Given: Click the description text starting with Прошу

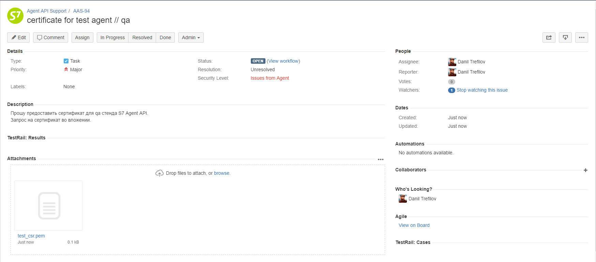Looking at the screenshot, I should pyautogui.click(x=79, y=113).
